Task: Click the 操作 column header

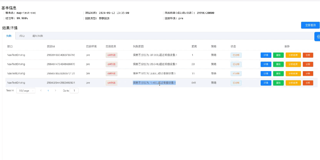Action: 287,46
